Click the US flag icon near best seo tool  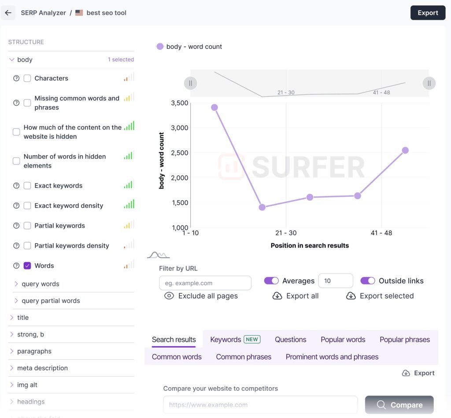tap(79, 13)
